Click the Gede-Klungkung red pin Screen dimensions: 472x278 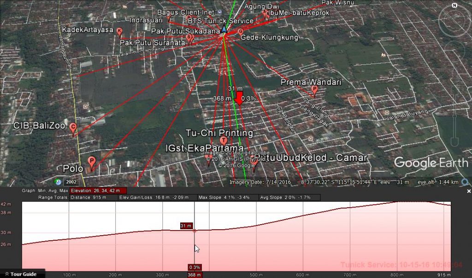(x=240, y=32)
